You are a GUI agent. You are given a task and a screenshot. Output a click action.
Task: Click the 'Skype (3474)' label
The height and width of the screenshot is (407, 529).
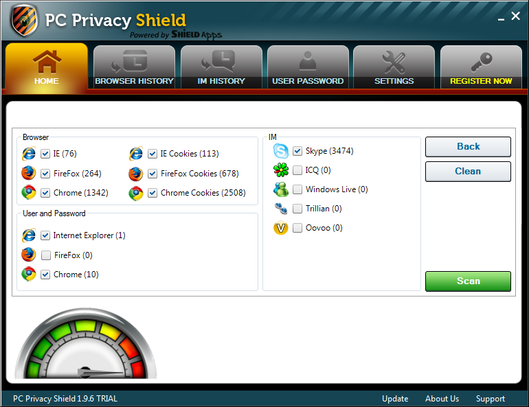329,151
